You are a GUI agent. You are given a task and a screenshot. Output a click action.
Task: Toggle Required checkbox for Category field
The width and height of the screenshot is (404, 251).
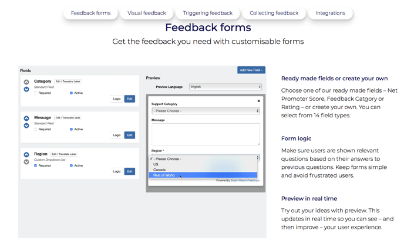point(36,93)
